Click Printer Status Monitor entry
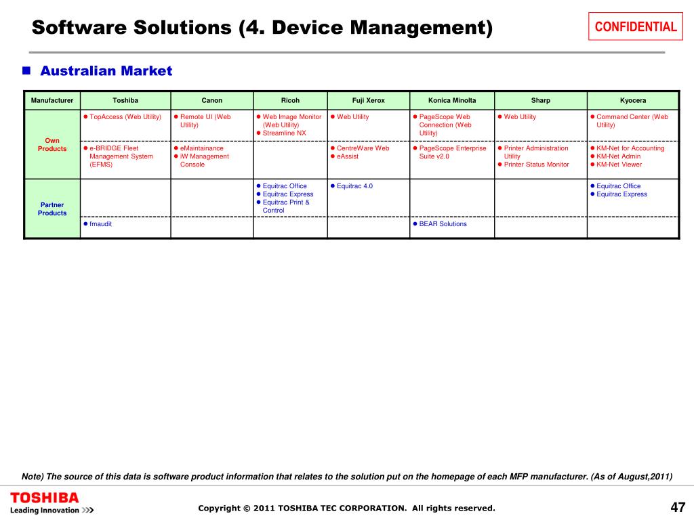The width and height of the screenshot is (694, 520). coord(537,165)
